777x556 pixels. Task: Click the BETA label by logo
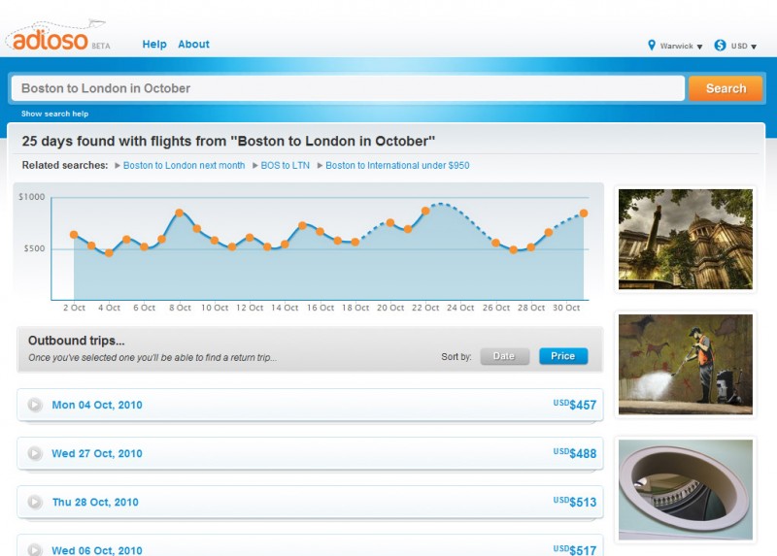coord(101,46)
